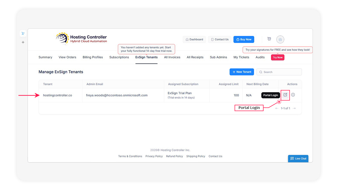Switch to the Subscriptions tab
This screenshot has width=337, height=190.
(119, 57)
